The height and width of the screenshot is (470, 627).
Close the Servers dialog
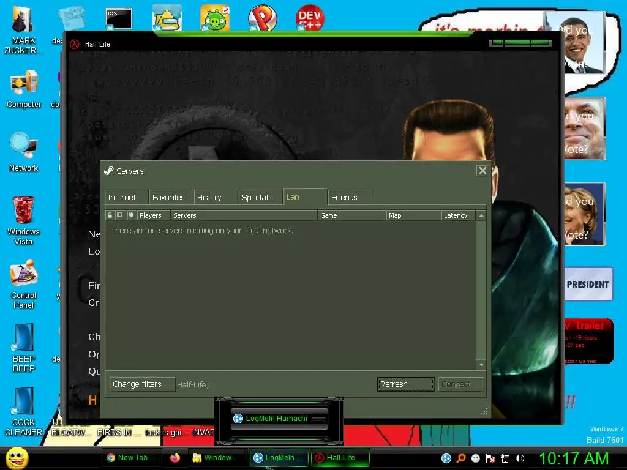[482, 171]
